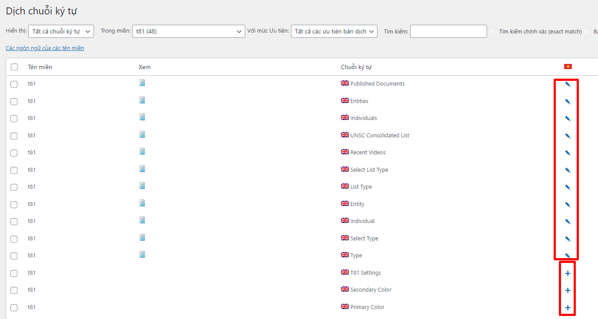Edit translation pencil for Individual row
The image size is (598, 319).
568,222
